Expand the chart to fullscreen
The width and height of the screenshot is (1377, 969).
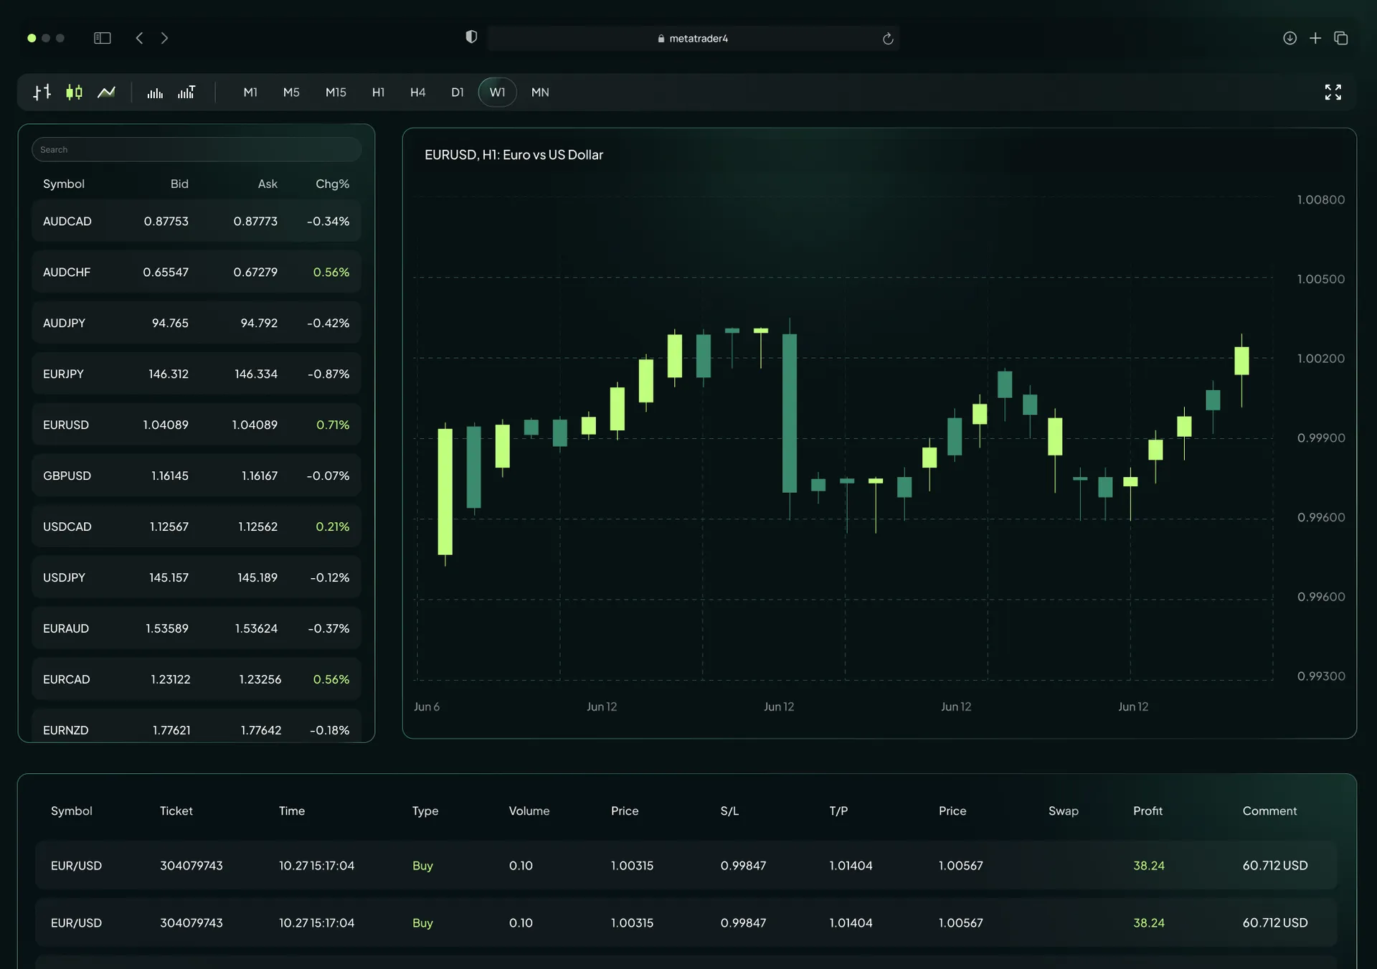1333,92
